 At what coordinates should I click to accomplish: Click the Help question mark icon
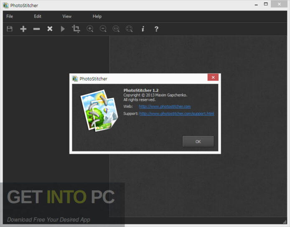click(x=156, y=29)
